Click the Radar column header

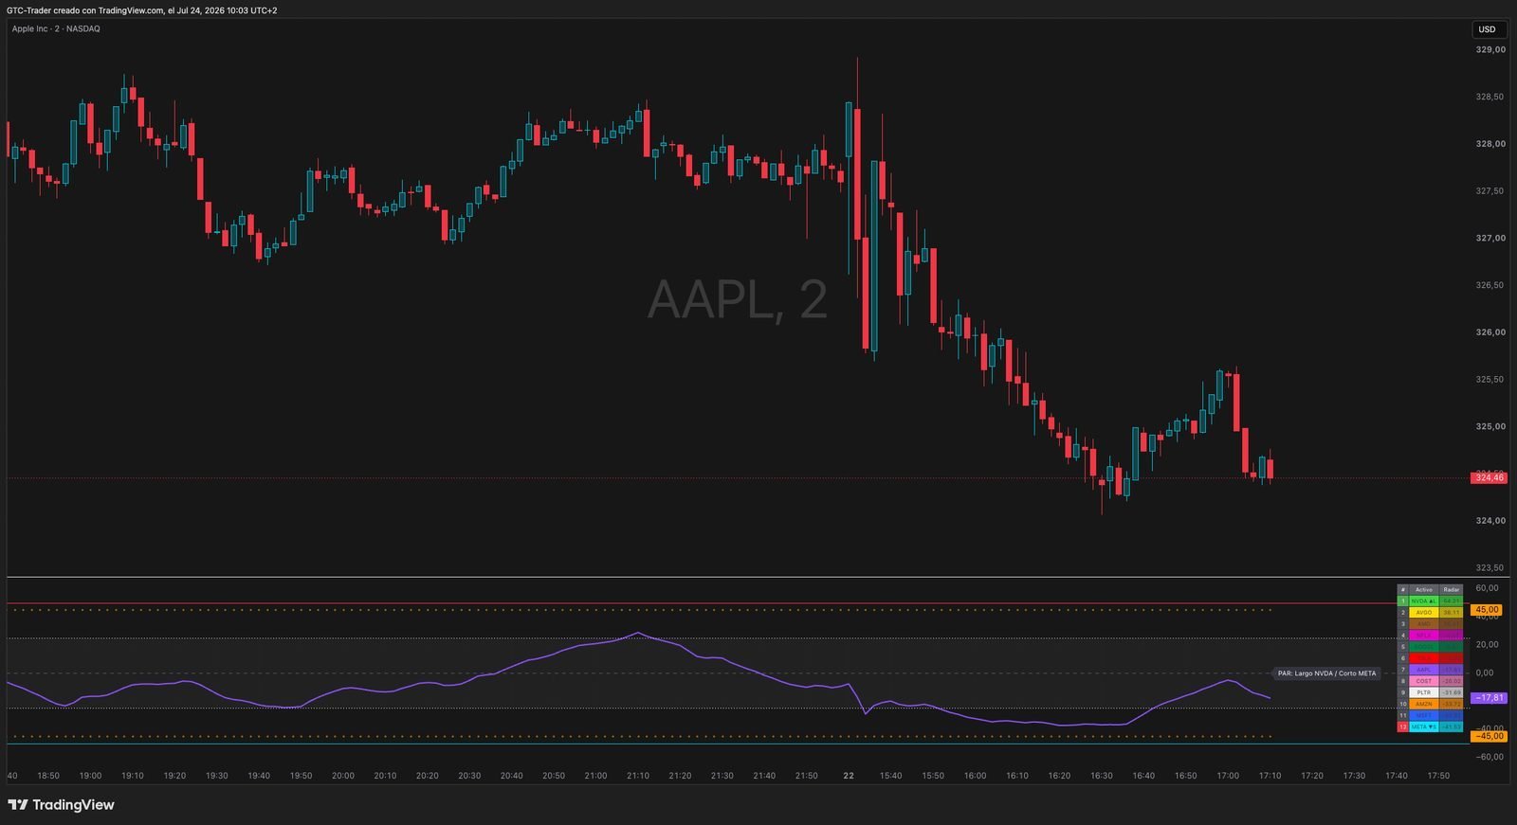pyautogui.click(x=1451, y=589)
